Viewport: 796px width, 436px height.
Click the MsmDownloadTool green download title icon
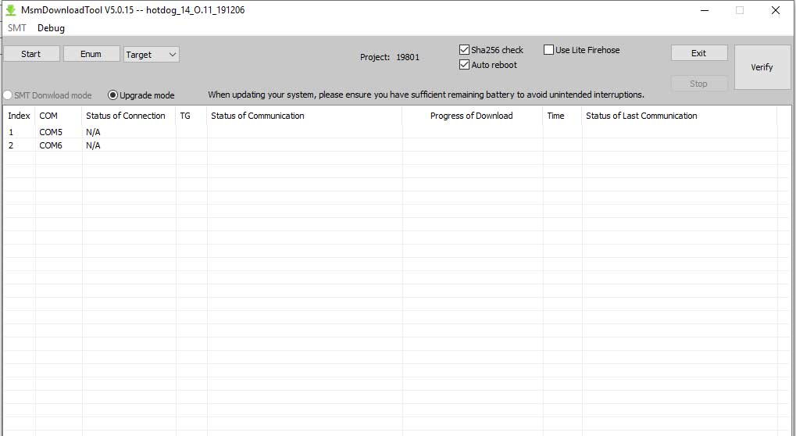11,10
